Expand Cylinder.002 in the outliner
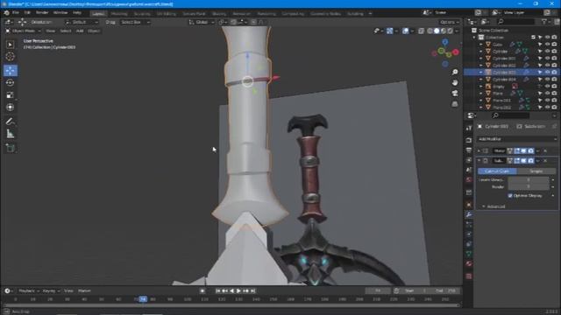 pyautogui.click(x=481, y=66)
